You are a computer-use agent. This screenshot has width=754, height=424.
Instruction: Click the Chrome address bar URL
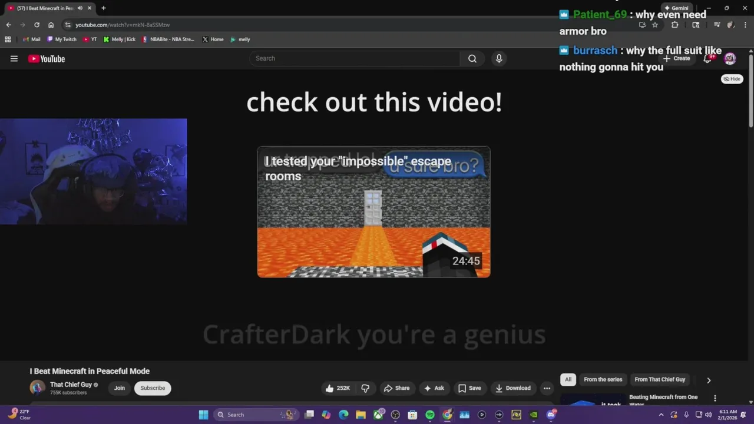(x=123, y=25)
